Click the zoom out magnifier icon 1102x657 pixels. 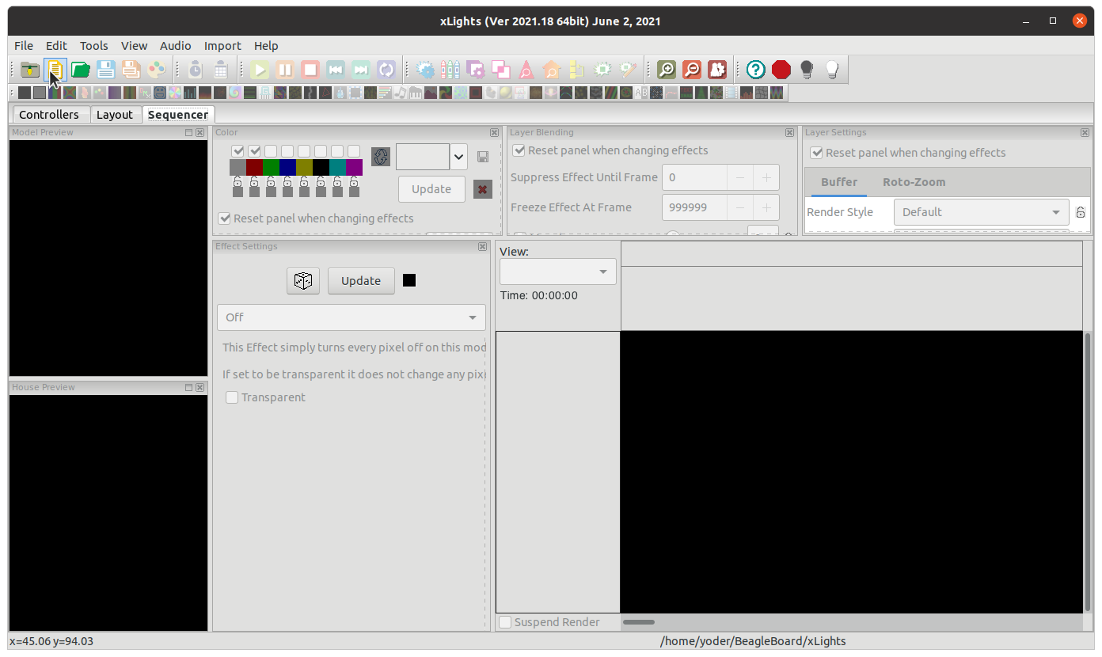click(692, 70)
